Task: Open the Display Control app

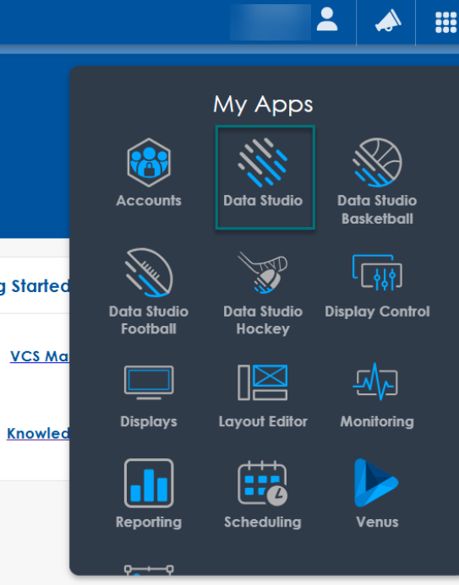Action: pos(377,286)
